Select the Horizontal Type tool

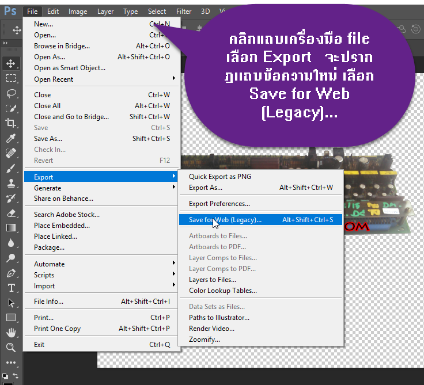coord(11,288)
